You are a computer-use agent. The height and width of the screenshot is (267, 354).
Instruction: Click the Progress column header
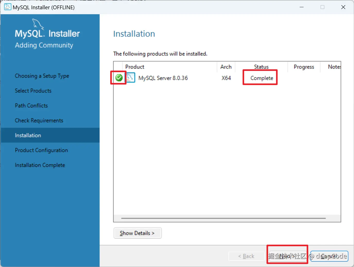tap(304, 67)
